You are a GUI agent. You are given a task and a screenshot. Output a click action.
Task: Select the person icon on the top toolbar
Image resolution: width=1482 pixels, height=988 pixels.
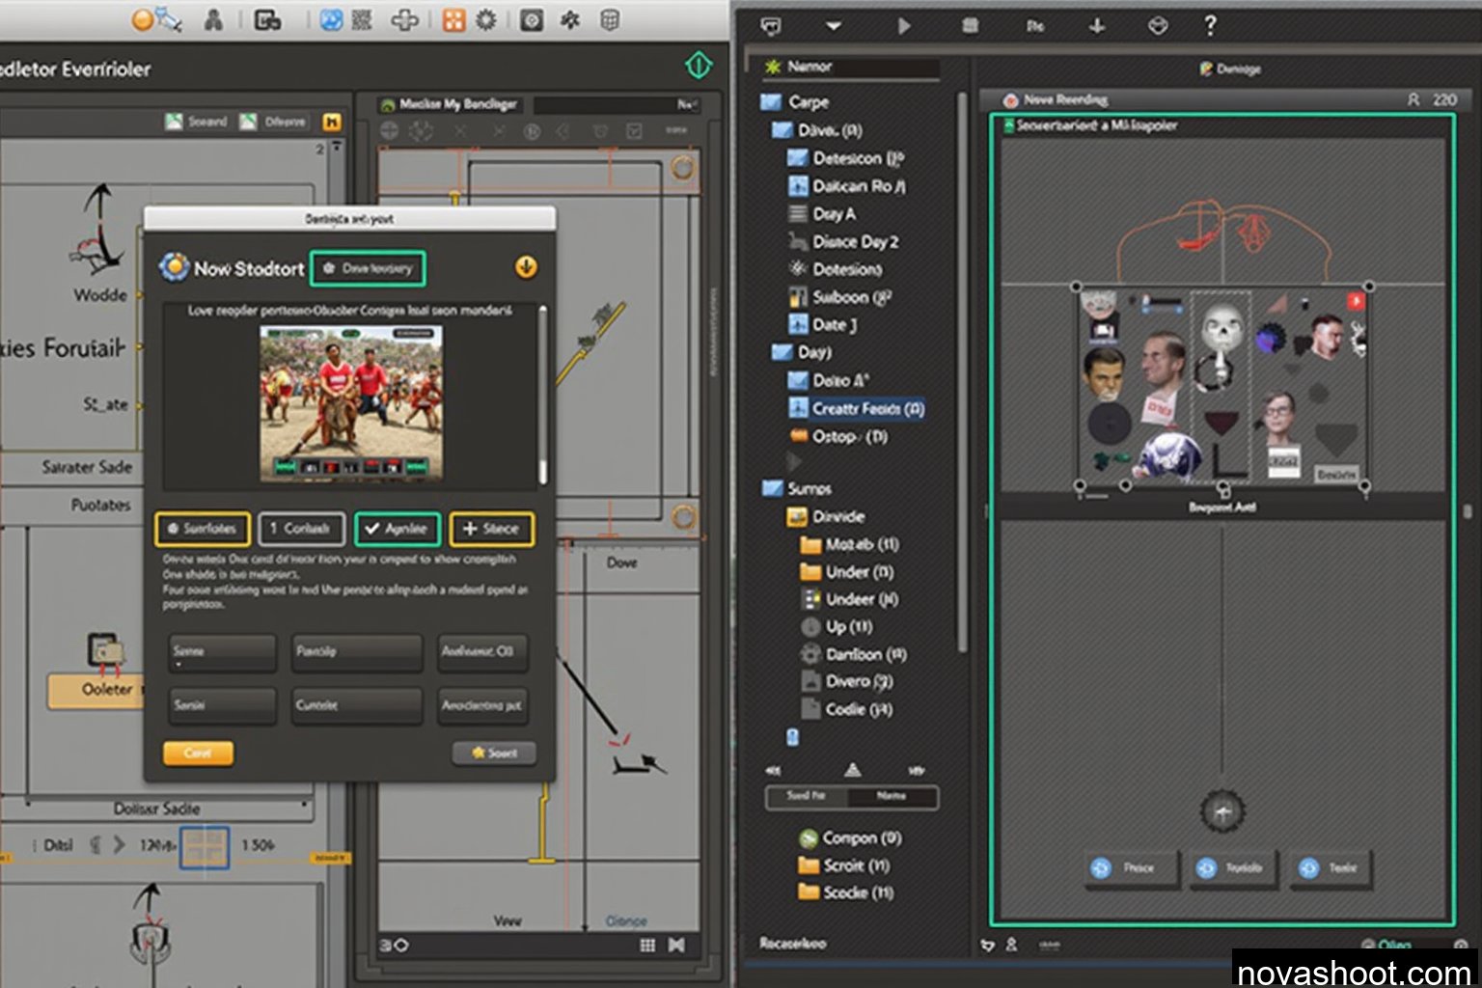point(214,20)
